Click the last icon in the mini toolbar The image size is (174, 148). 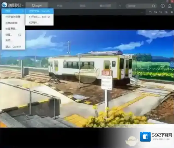(x=172, y=12)
